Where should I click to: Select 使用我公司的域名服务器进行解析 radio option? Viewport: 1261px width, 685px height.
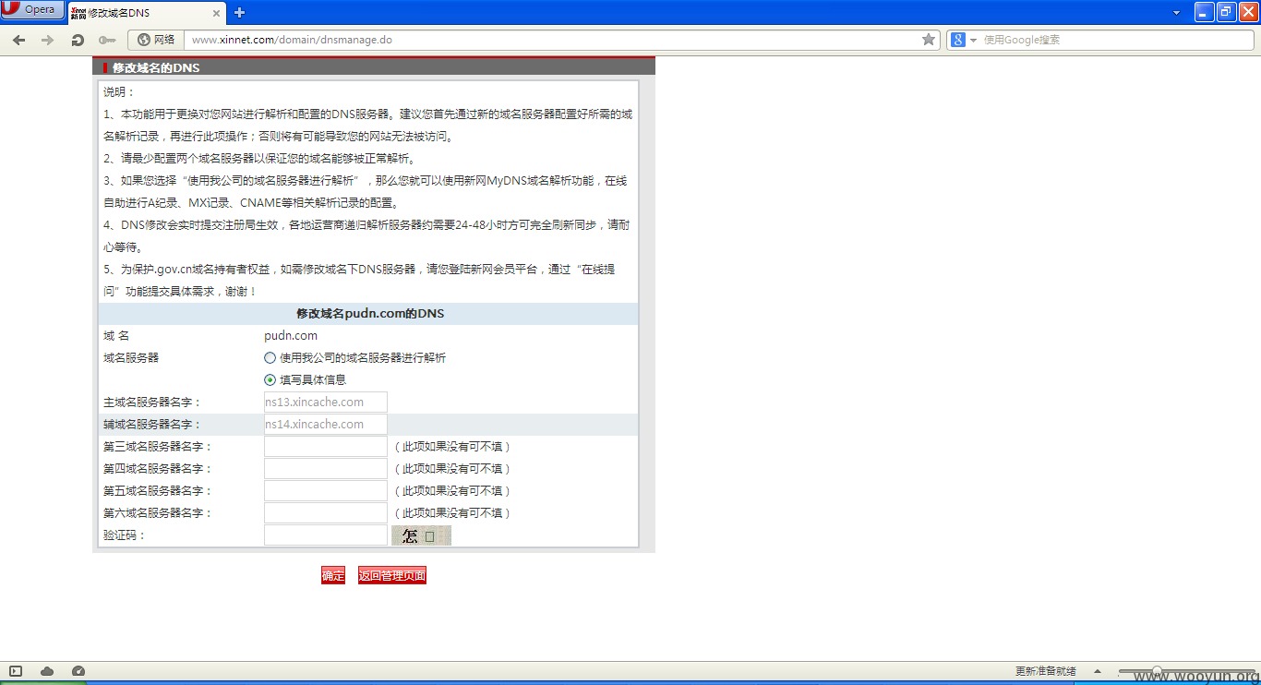[270, 357]
